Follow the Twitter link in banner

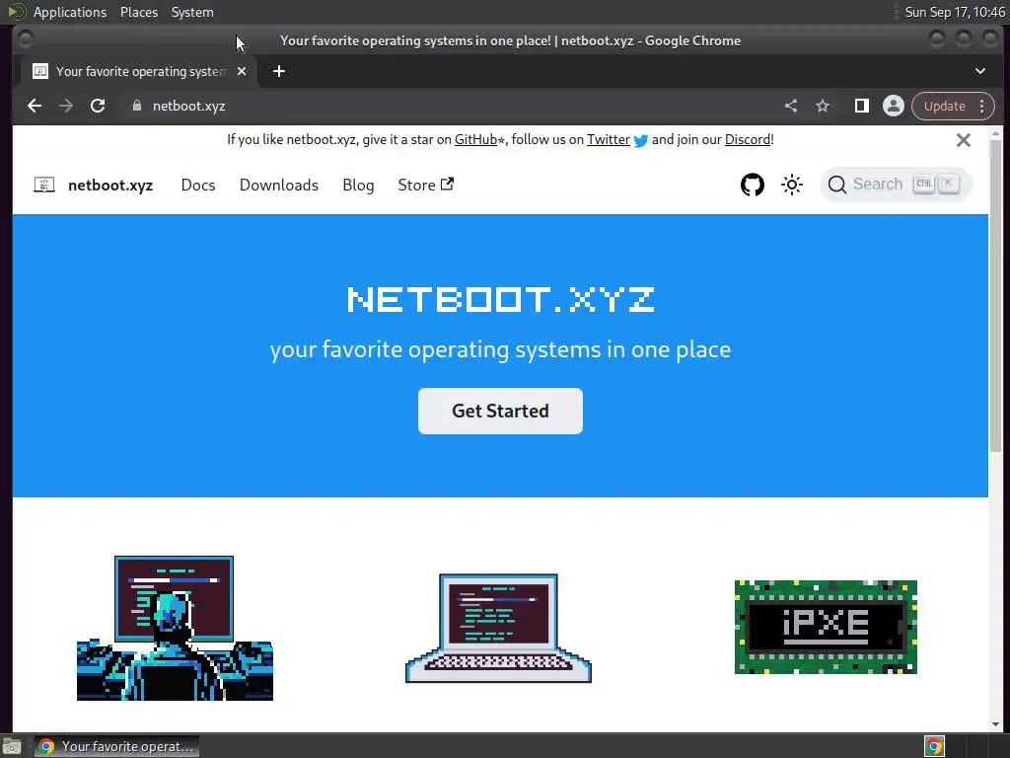pos(608,140)
